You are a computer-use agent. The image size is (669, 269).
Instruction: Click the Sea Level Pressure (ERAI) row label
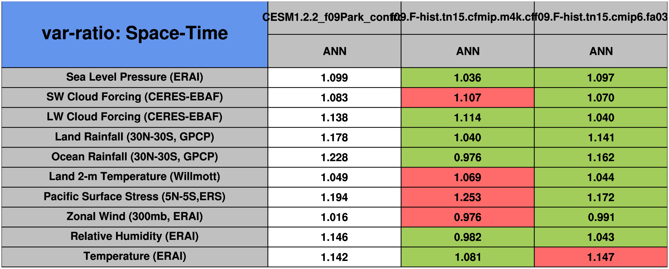tap(135, 77)
